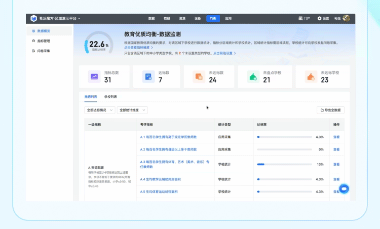Image resolution: width=380 pixels, height=229 pixels.
Task: Open the floating blue chat bubble
Action: click(343, 188)
